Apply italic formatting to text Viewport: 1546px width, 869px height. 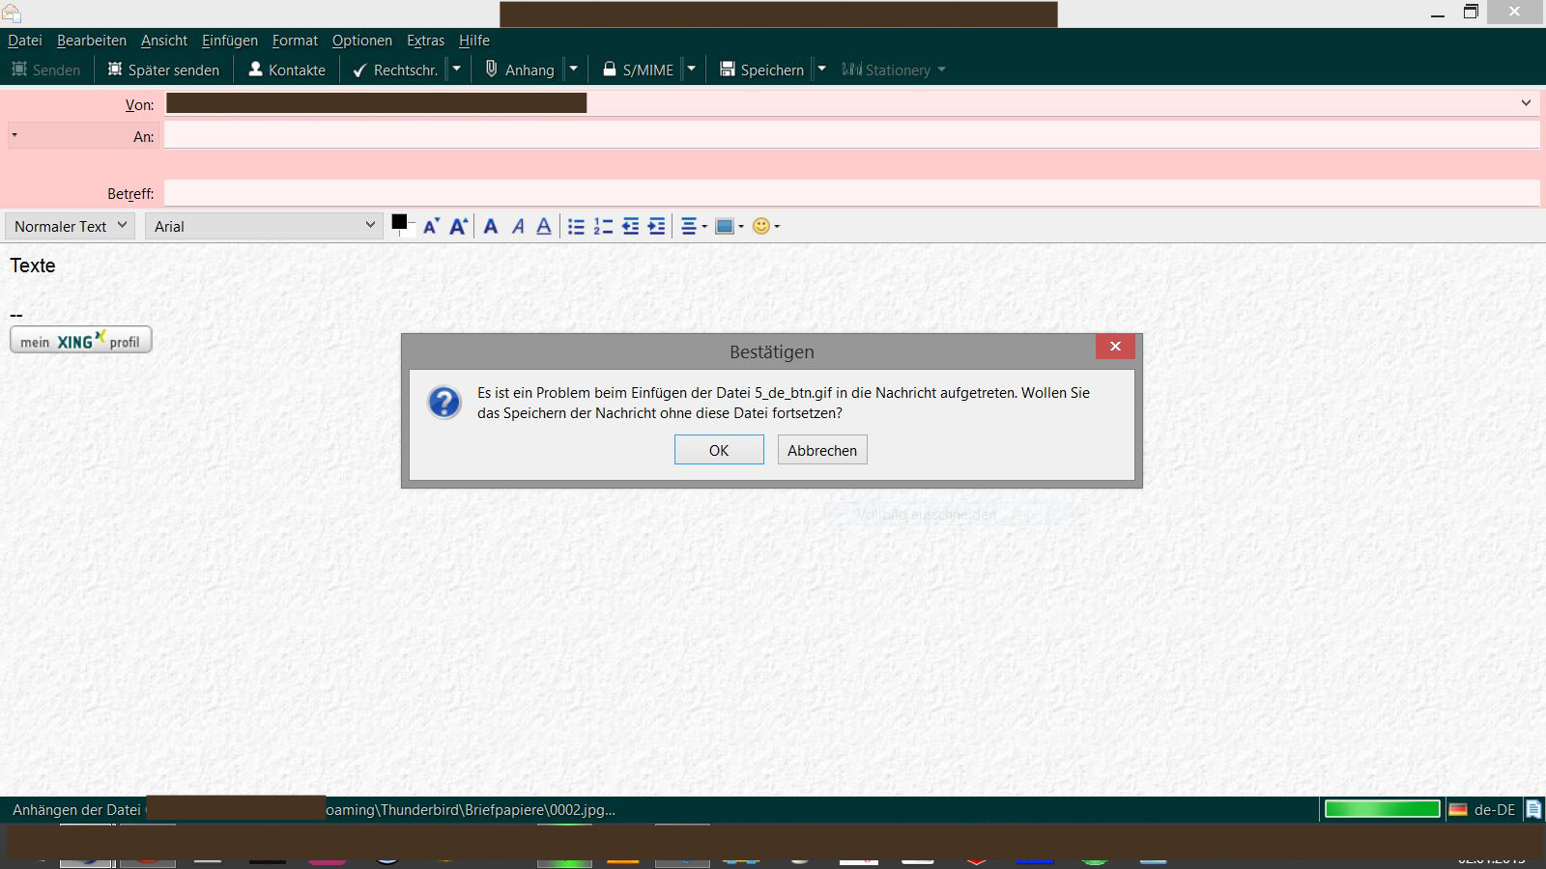(x=518, y=226)
